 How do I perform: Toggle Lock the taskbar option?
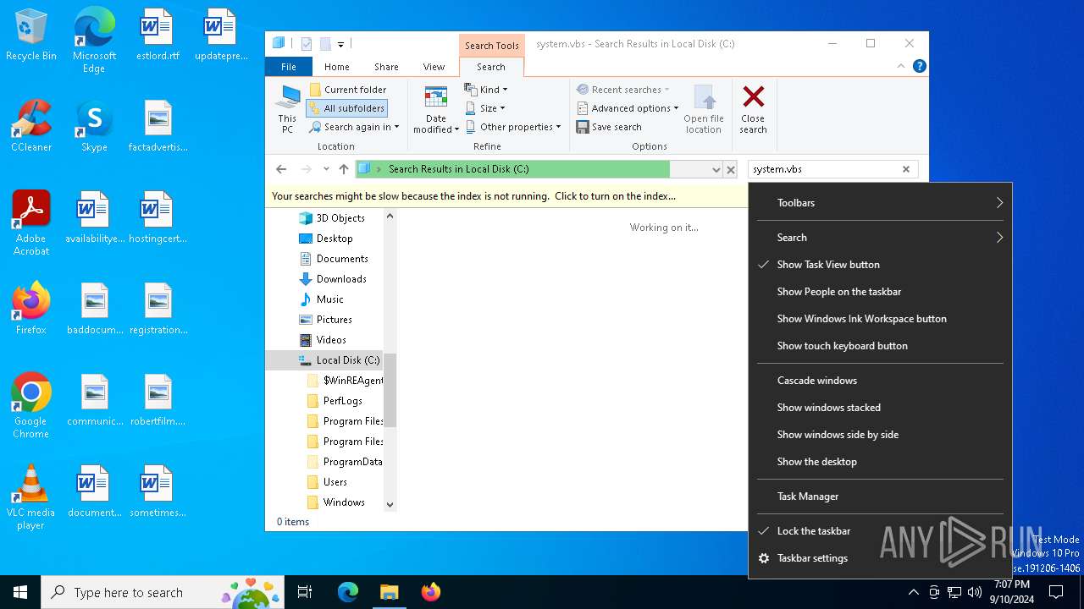coord(880,531)
